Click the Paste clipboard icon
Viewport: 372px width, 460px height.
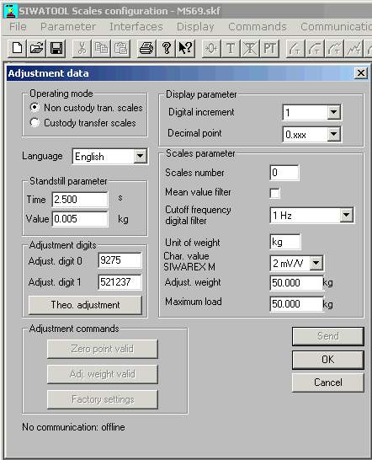tap(121, 48)
